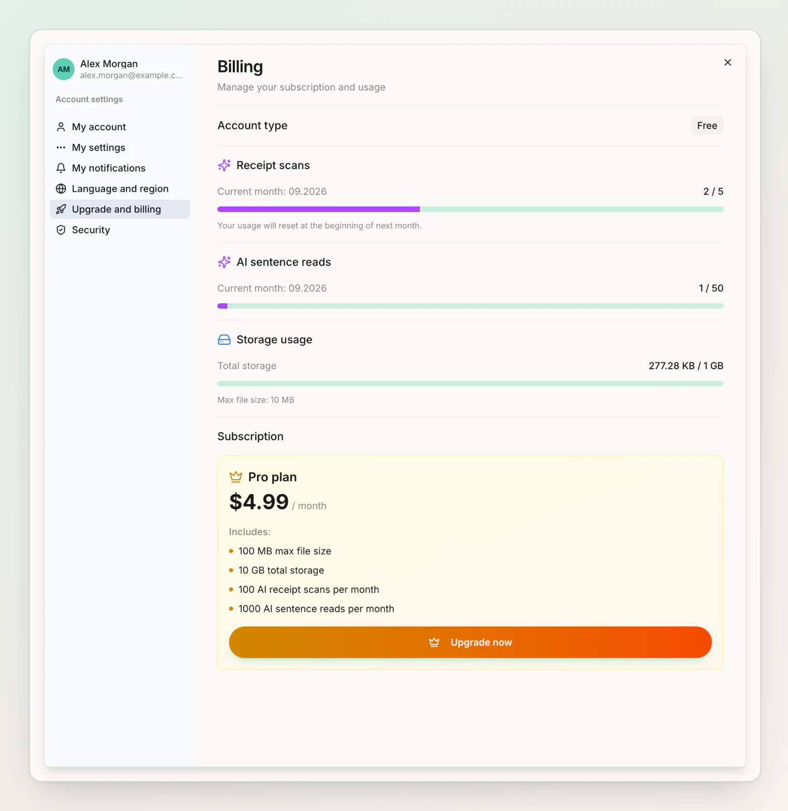Click the globe icon beside Language and region

click(x=61, y=189)
